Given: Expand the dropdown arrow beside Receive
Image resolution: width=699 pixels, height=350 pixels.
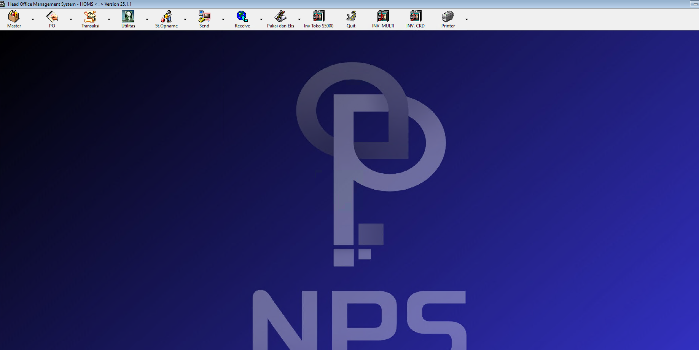Looking at the screenshot, I should (261, 19).
